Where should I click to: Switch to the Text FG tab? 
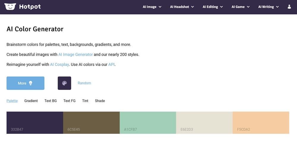[69, 101]
